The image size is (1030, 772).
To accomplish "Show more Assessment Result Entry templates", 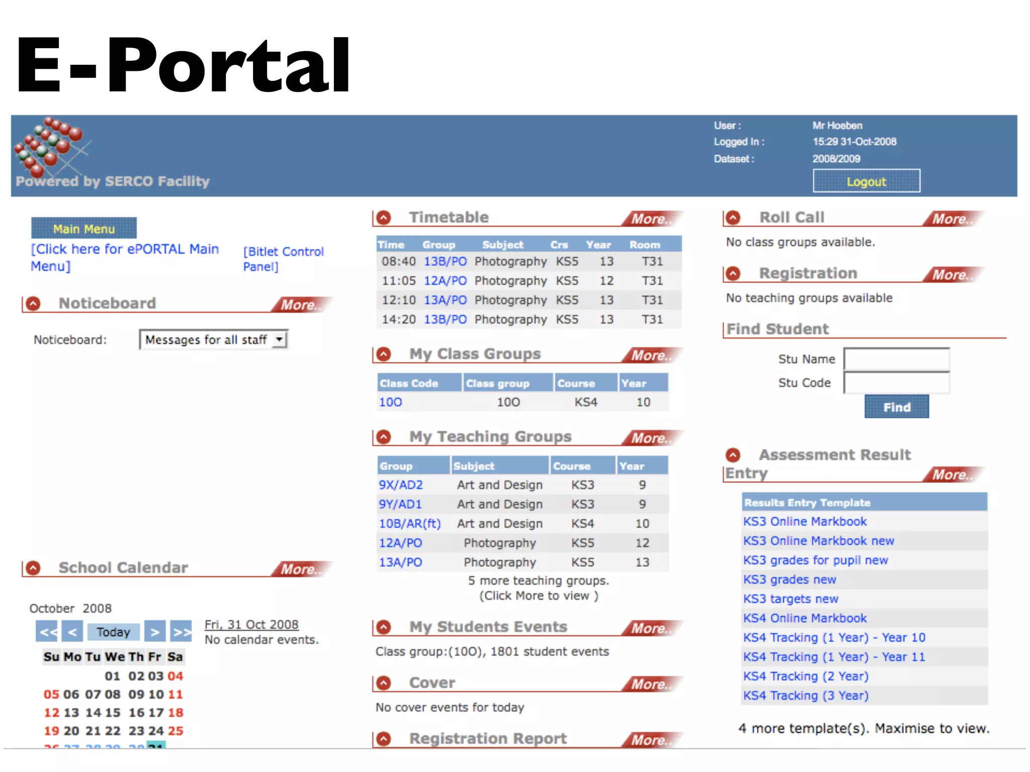I will (952, 474).
